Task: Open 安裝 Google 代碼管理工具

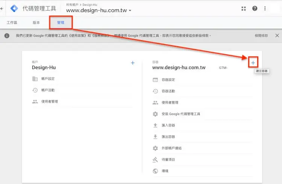Action: tap(181, 114)
